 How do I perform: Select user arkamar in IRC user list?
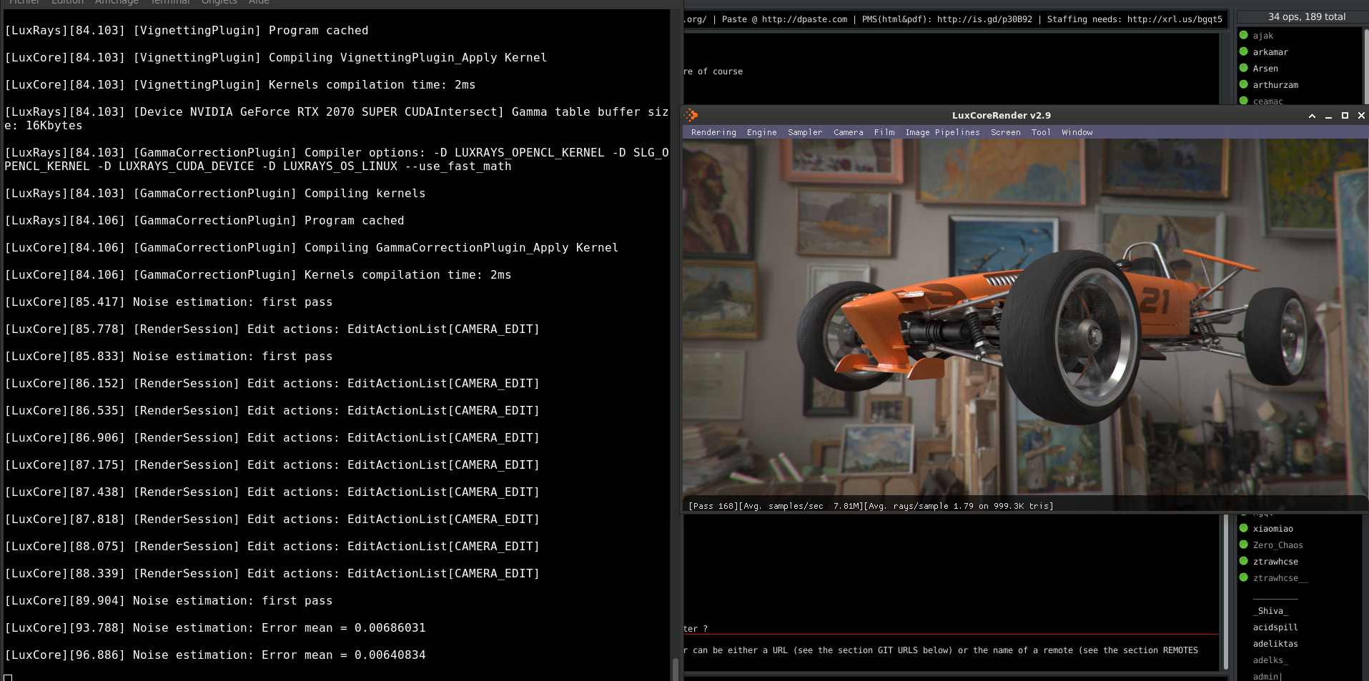[x=1270, y=52]
